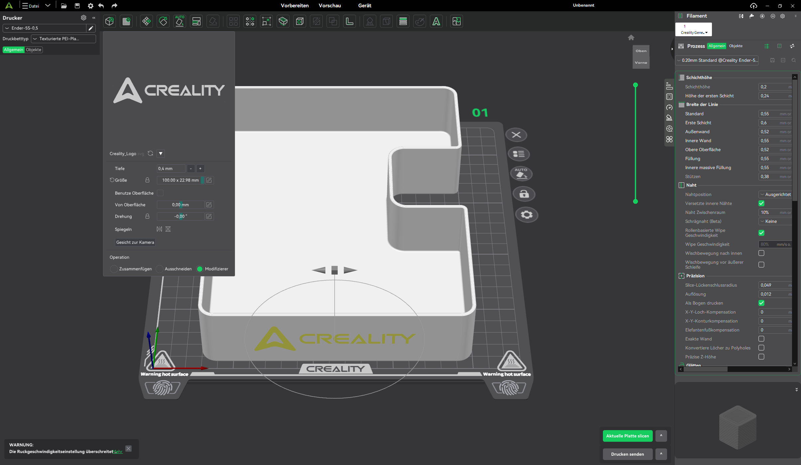Image resolution: width=801 pixels, height=465 pixels.
Task: Click the Tiefe plus stepper button
Action: [200, 169]
